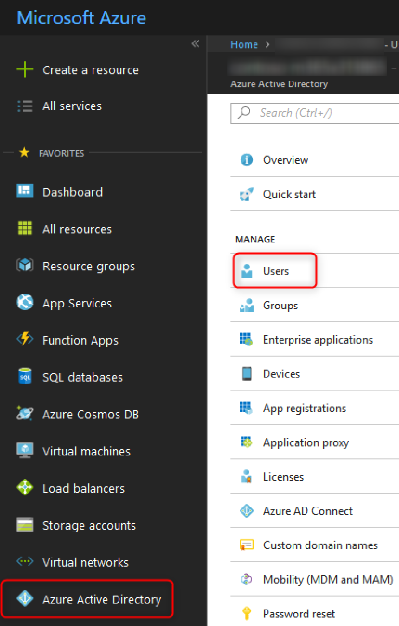Viewport: 399px width, 626px height.
Task: Open the Enterprise applications icon
Action: 246,340
